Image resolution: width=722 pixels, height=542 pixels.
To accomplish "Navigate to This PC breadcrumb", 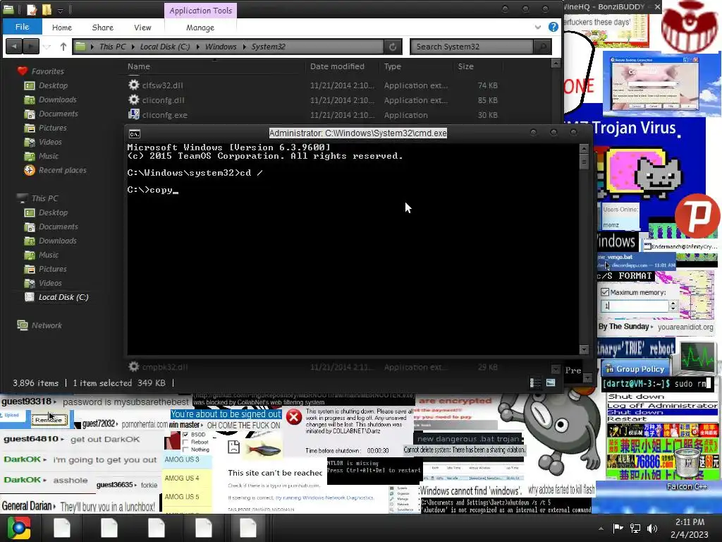I will (112, 47).
